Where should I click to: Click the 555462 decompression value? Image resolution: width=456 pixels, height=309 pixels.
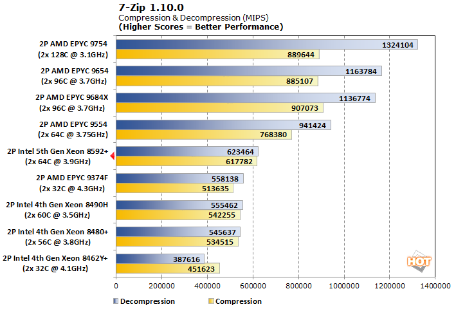point(224,205)
